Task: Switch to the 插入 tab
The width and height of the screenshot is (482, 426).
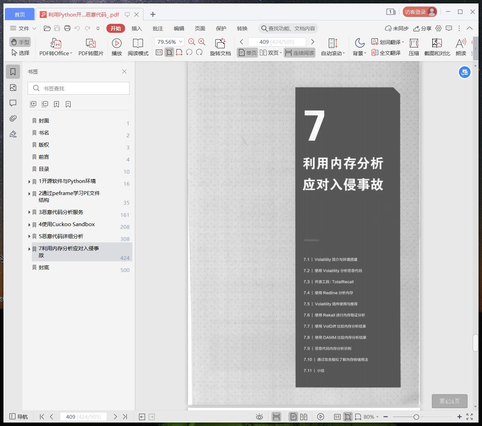Action: (x=137, y=28)
